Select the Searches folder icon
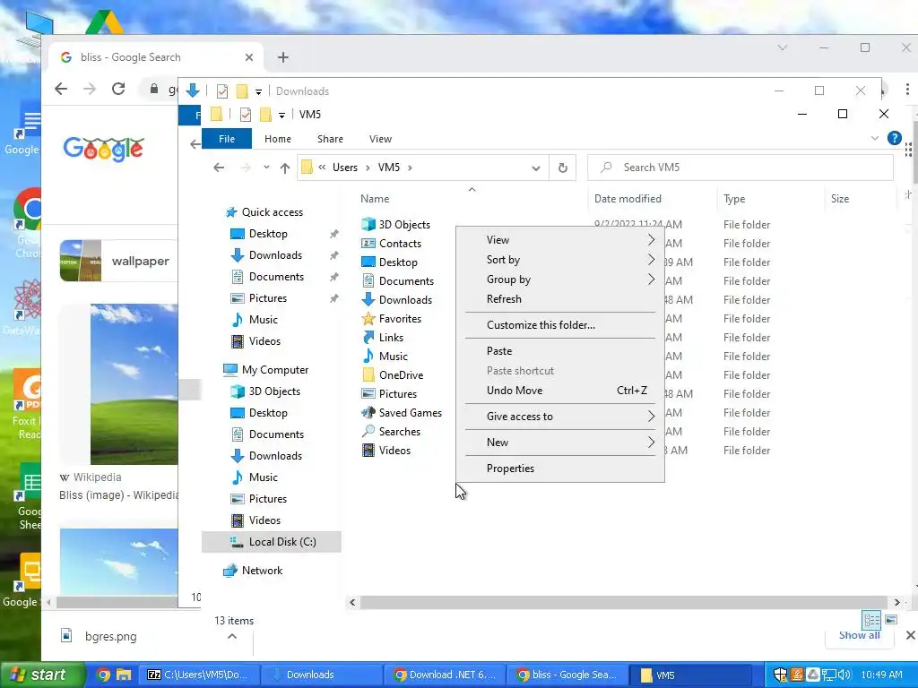 click(368, 431)
